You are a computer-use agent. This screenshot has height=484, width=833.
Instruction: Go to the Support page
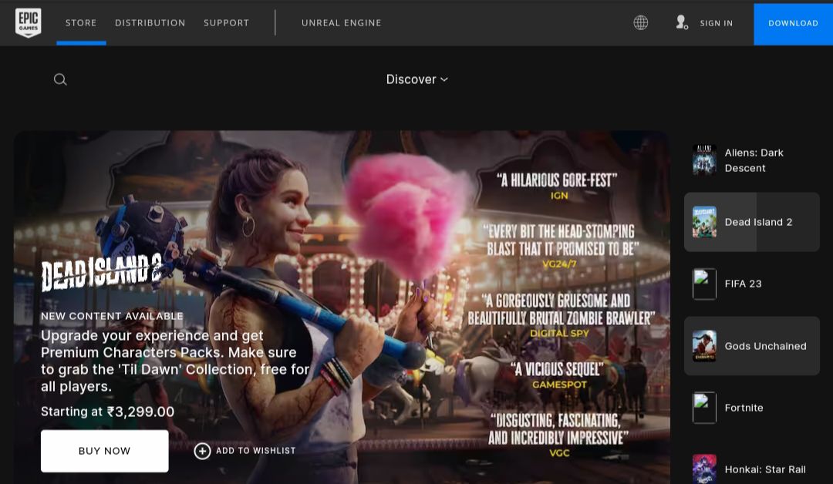[226, 23]
